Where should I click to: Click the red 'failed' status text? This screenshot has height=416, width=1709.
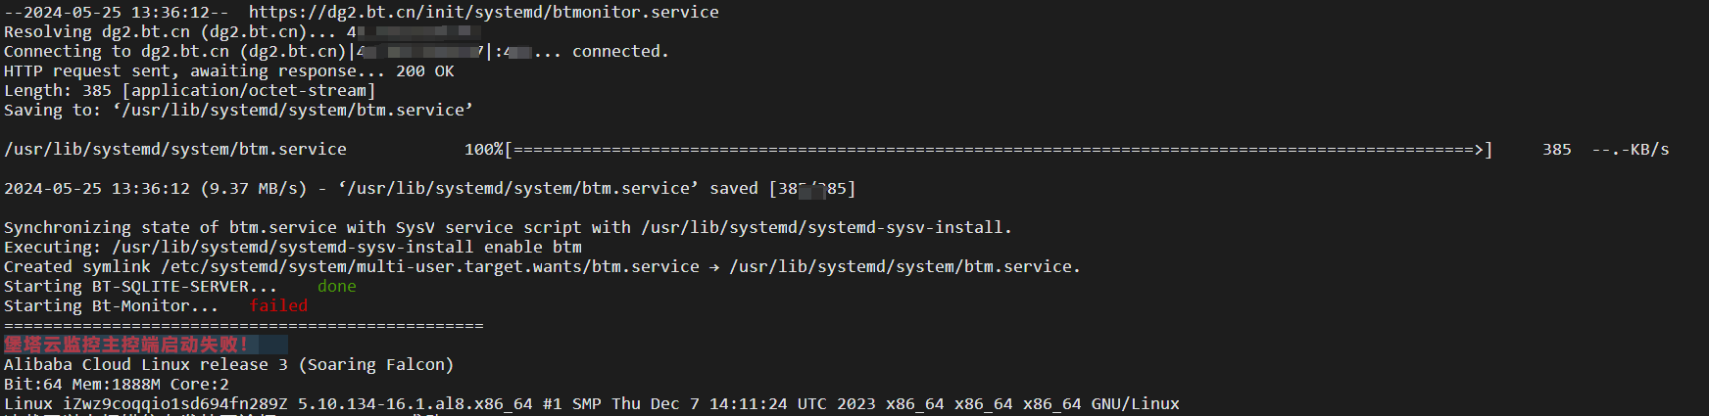278,305
